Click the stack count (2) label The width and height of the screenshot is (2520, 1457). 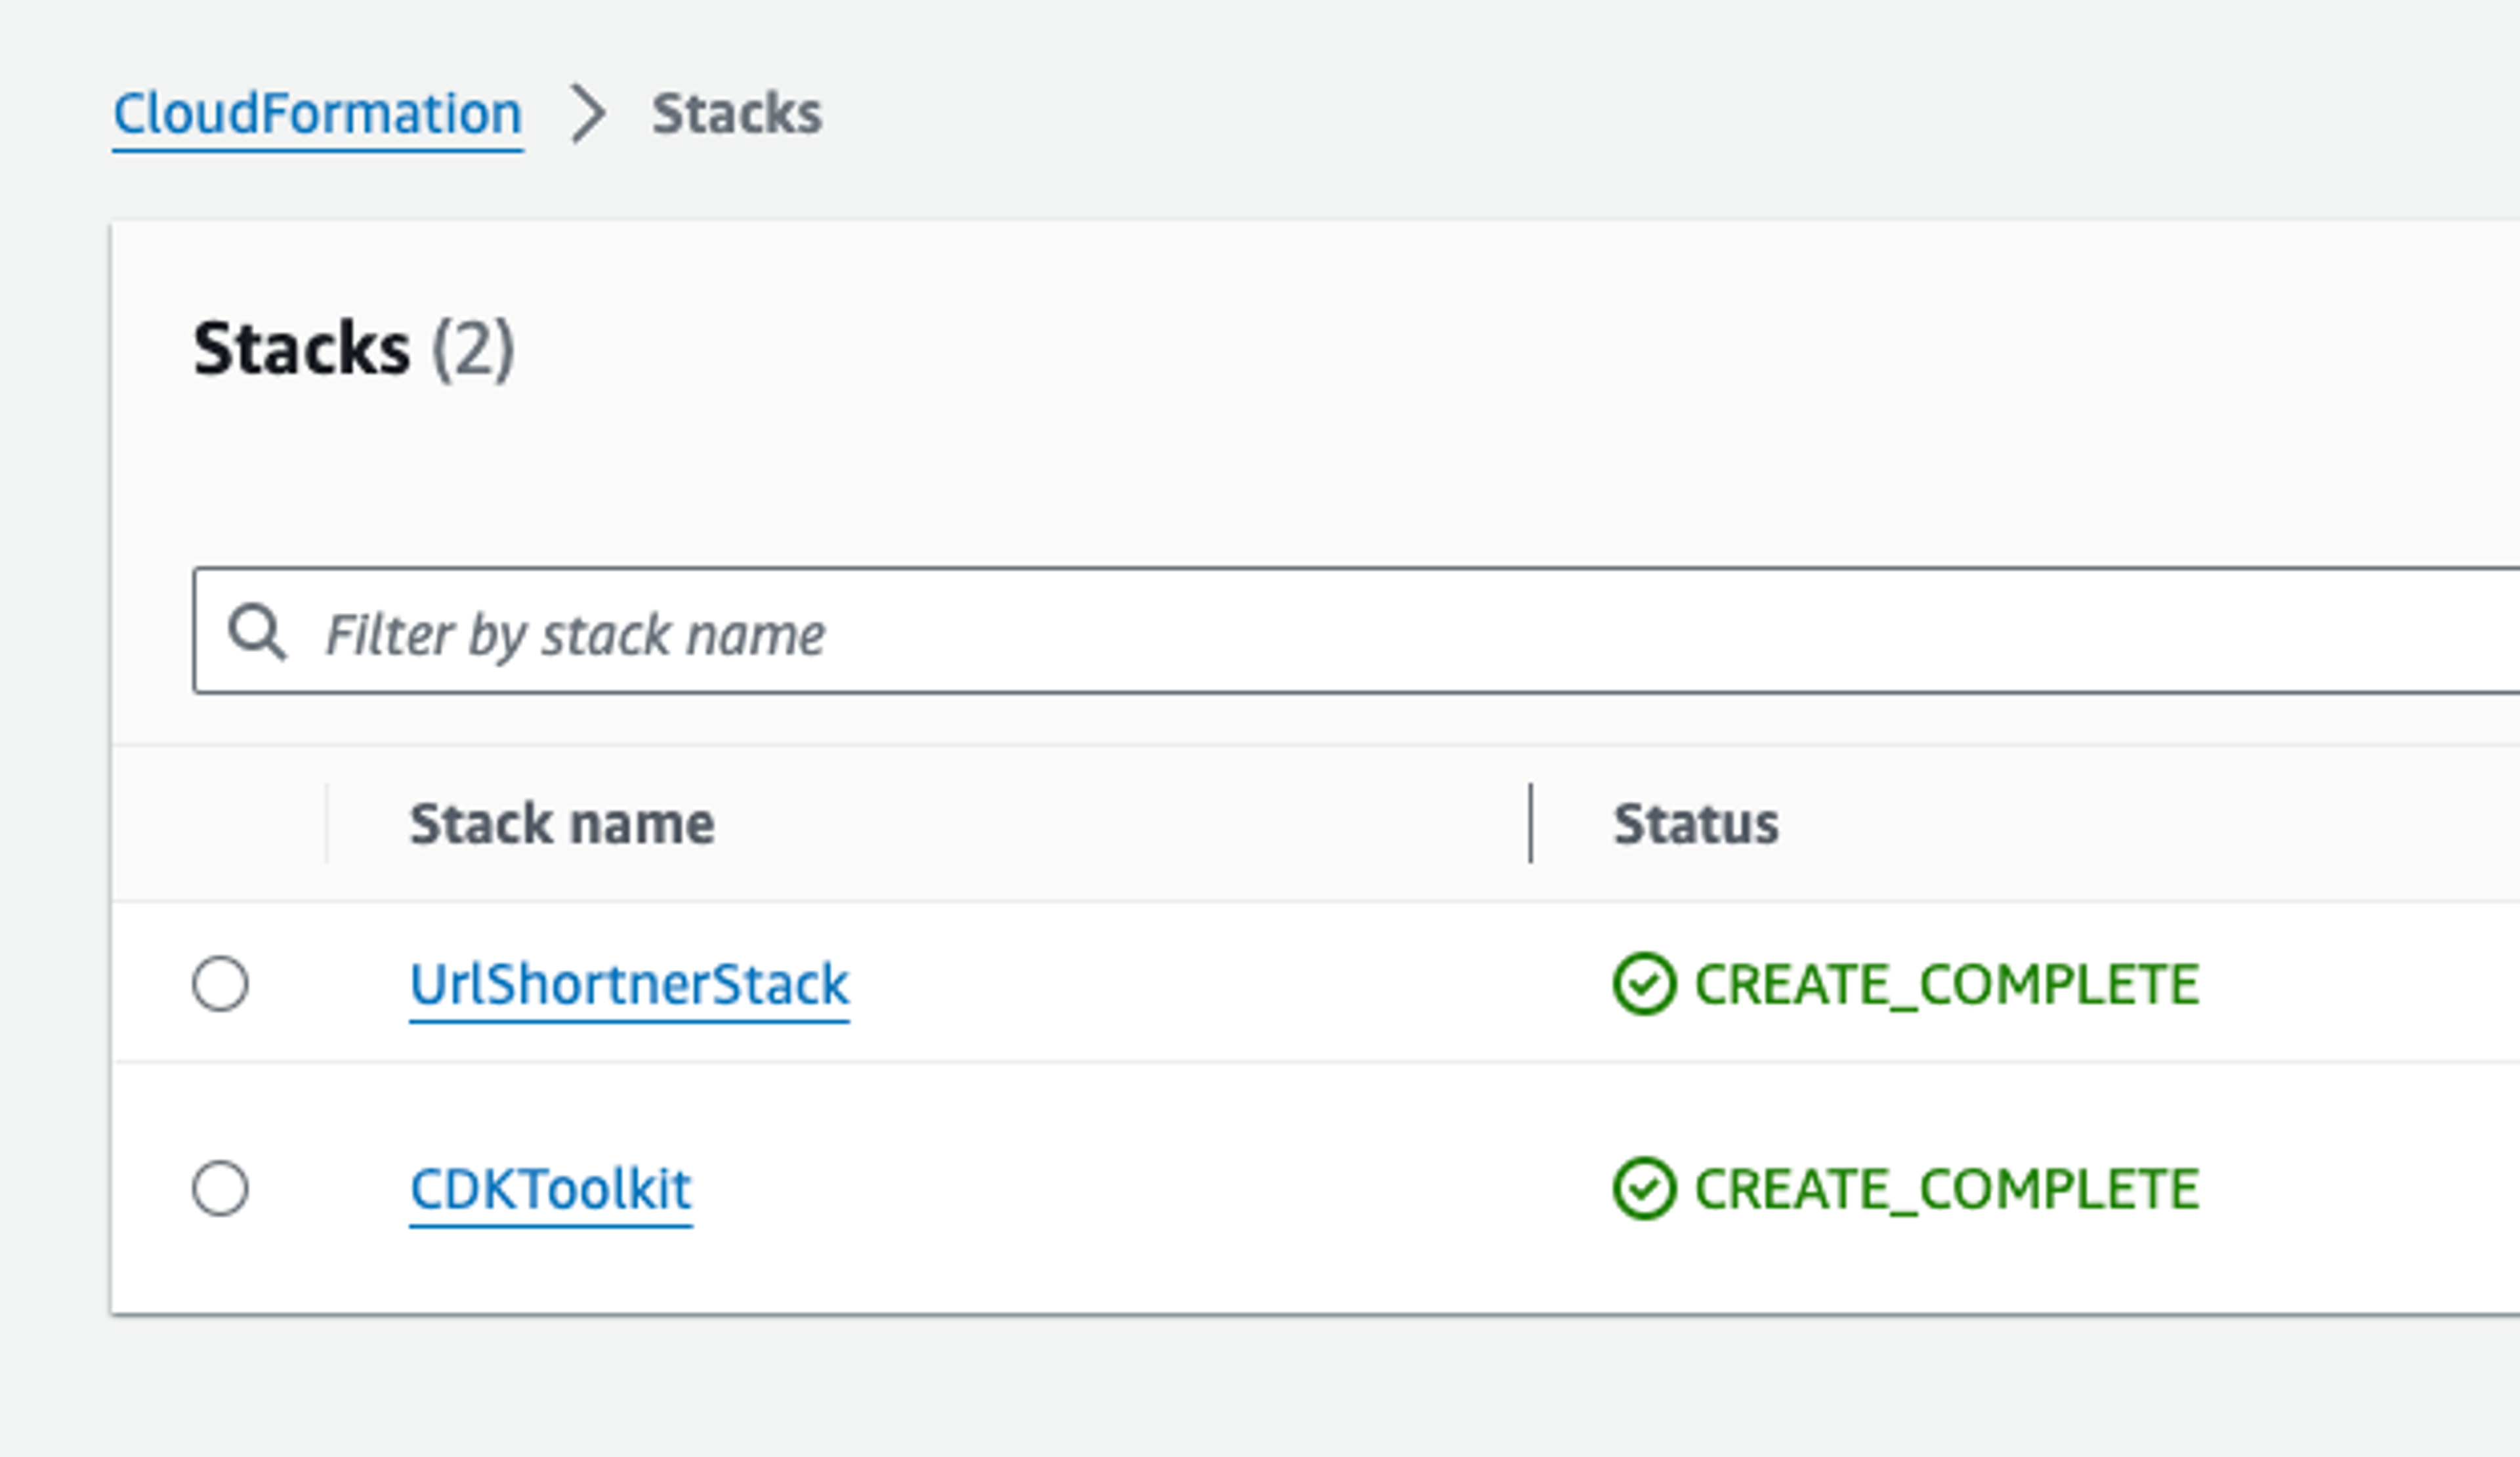pyautogui.click(x=473, y=349)
